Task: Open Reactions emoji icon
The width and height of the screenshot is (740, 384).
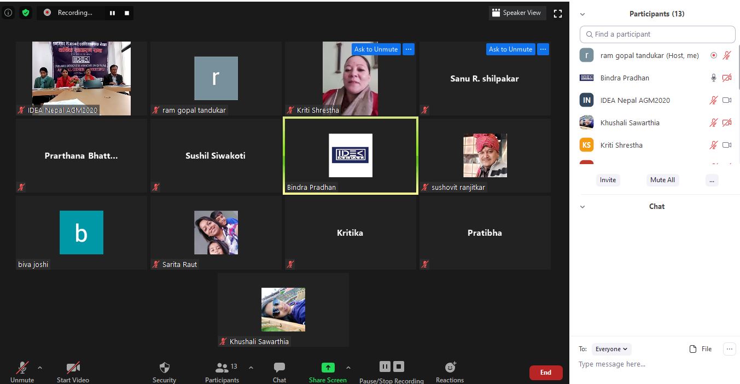Action: pos(450,368)
